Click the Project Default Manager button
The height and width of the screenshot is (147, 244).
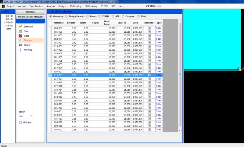(x=30, y=17)
